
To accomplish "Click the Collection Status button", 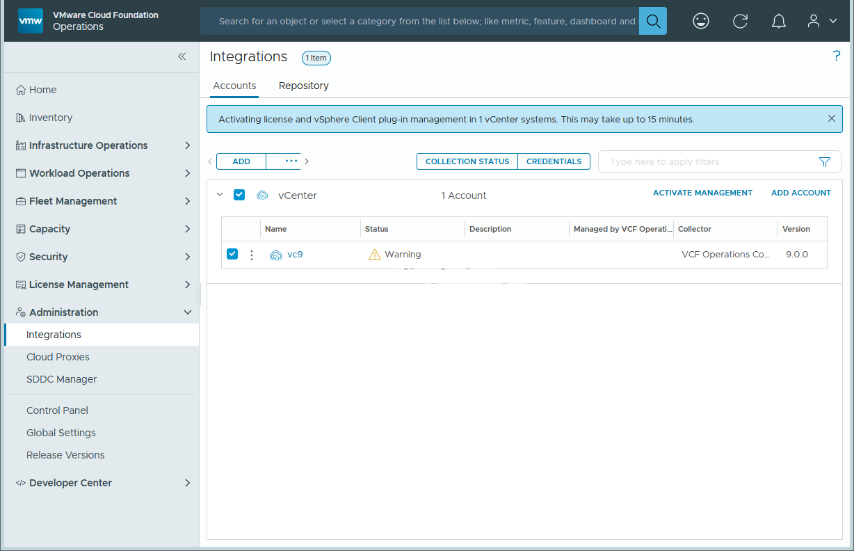I will (467, 161).
